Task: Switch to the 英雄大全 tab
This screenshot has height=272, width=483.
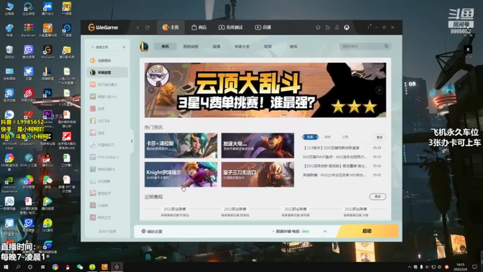Action: tap(242, 47)
